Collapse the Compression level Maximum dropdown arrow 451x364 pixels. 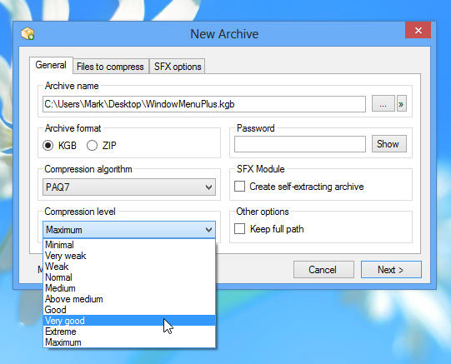point(208,230)
